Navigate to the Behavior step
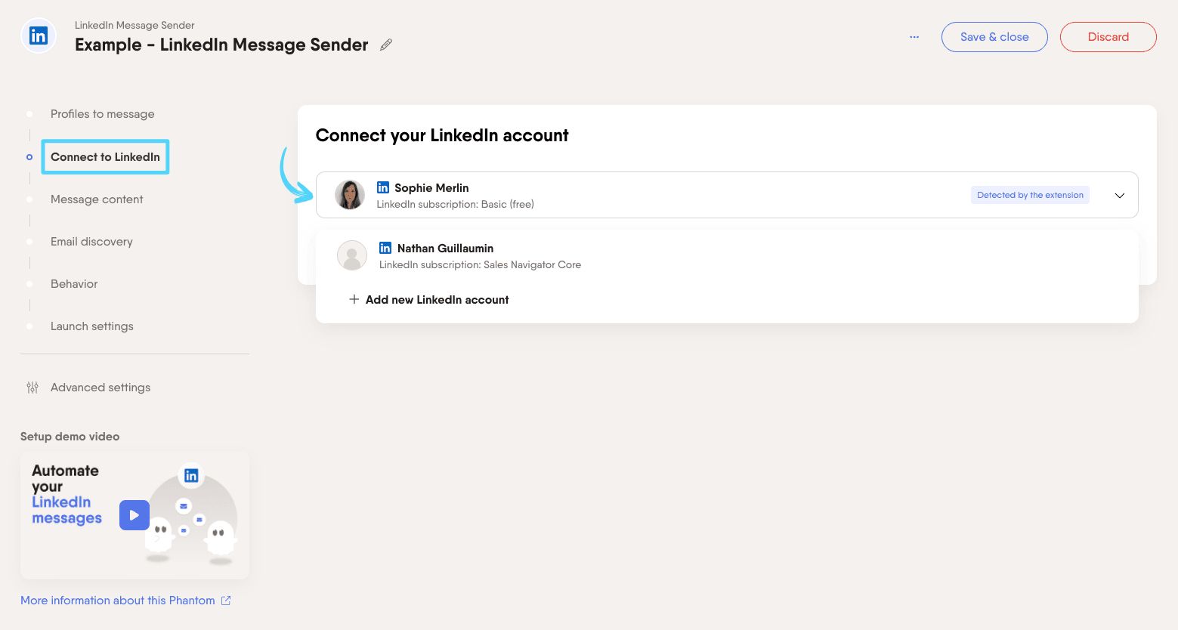This screenshot has width=1178, height=630. pyautogui.click(x=74, y=284)
